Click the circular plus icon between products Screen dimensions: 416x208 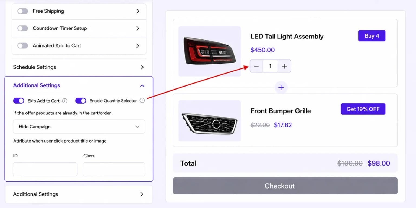click(281, 88)
